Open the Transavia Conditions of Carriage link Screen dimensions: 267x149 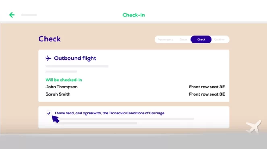point(137,113)
